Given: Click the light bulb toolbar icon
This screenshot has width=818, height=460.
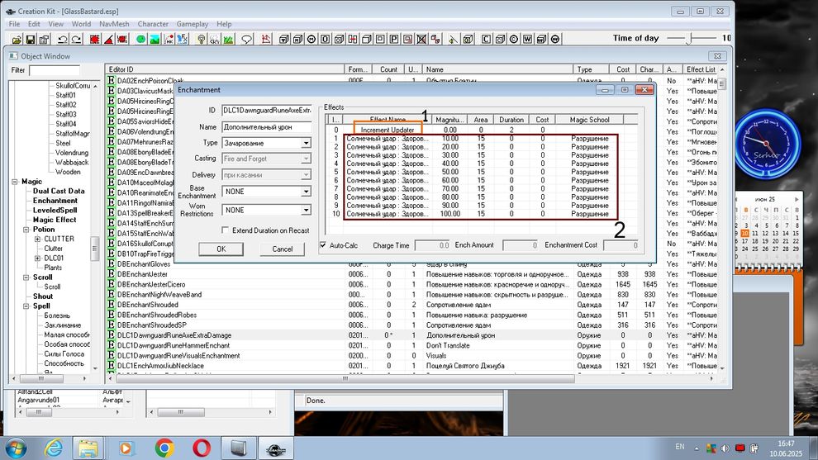Looking at the screenshot, I should coord(202,39).
